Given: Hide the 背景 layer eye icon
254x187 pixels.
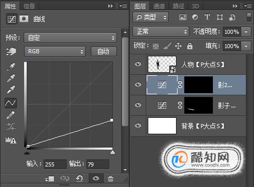Looking at the screenshot, I should [x=138, y=126].
